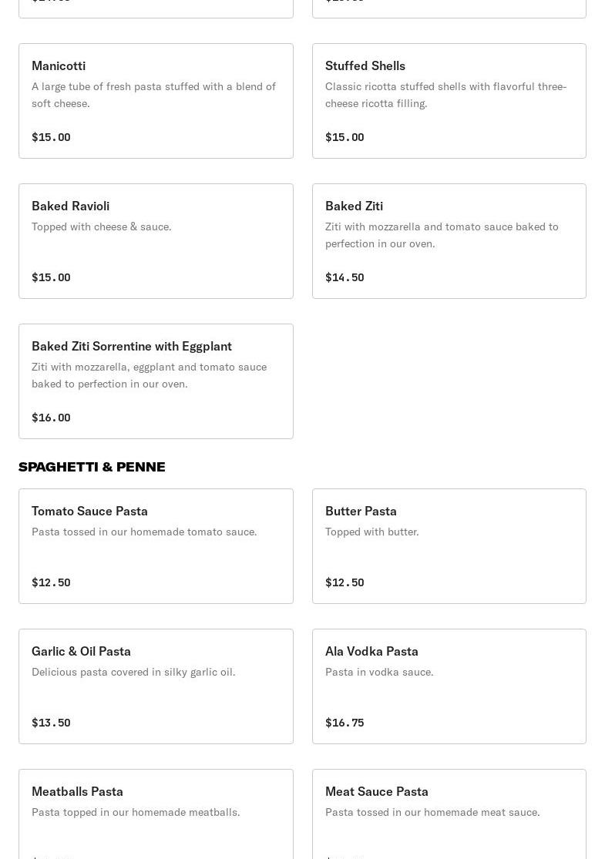Open Baked Ziti Sorrentine with Eggplant
605x859 pixels.
pyautogui.click(x=132, y=346)
